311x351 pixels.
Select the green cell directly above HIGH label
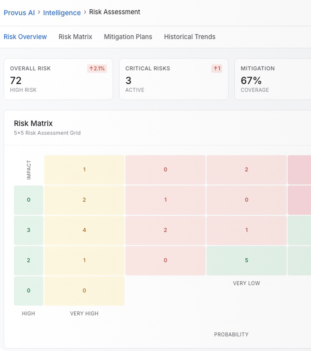tap(28, 291)
